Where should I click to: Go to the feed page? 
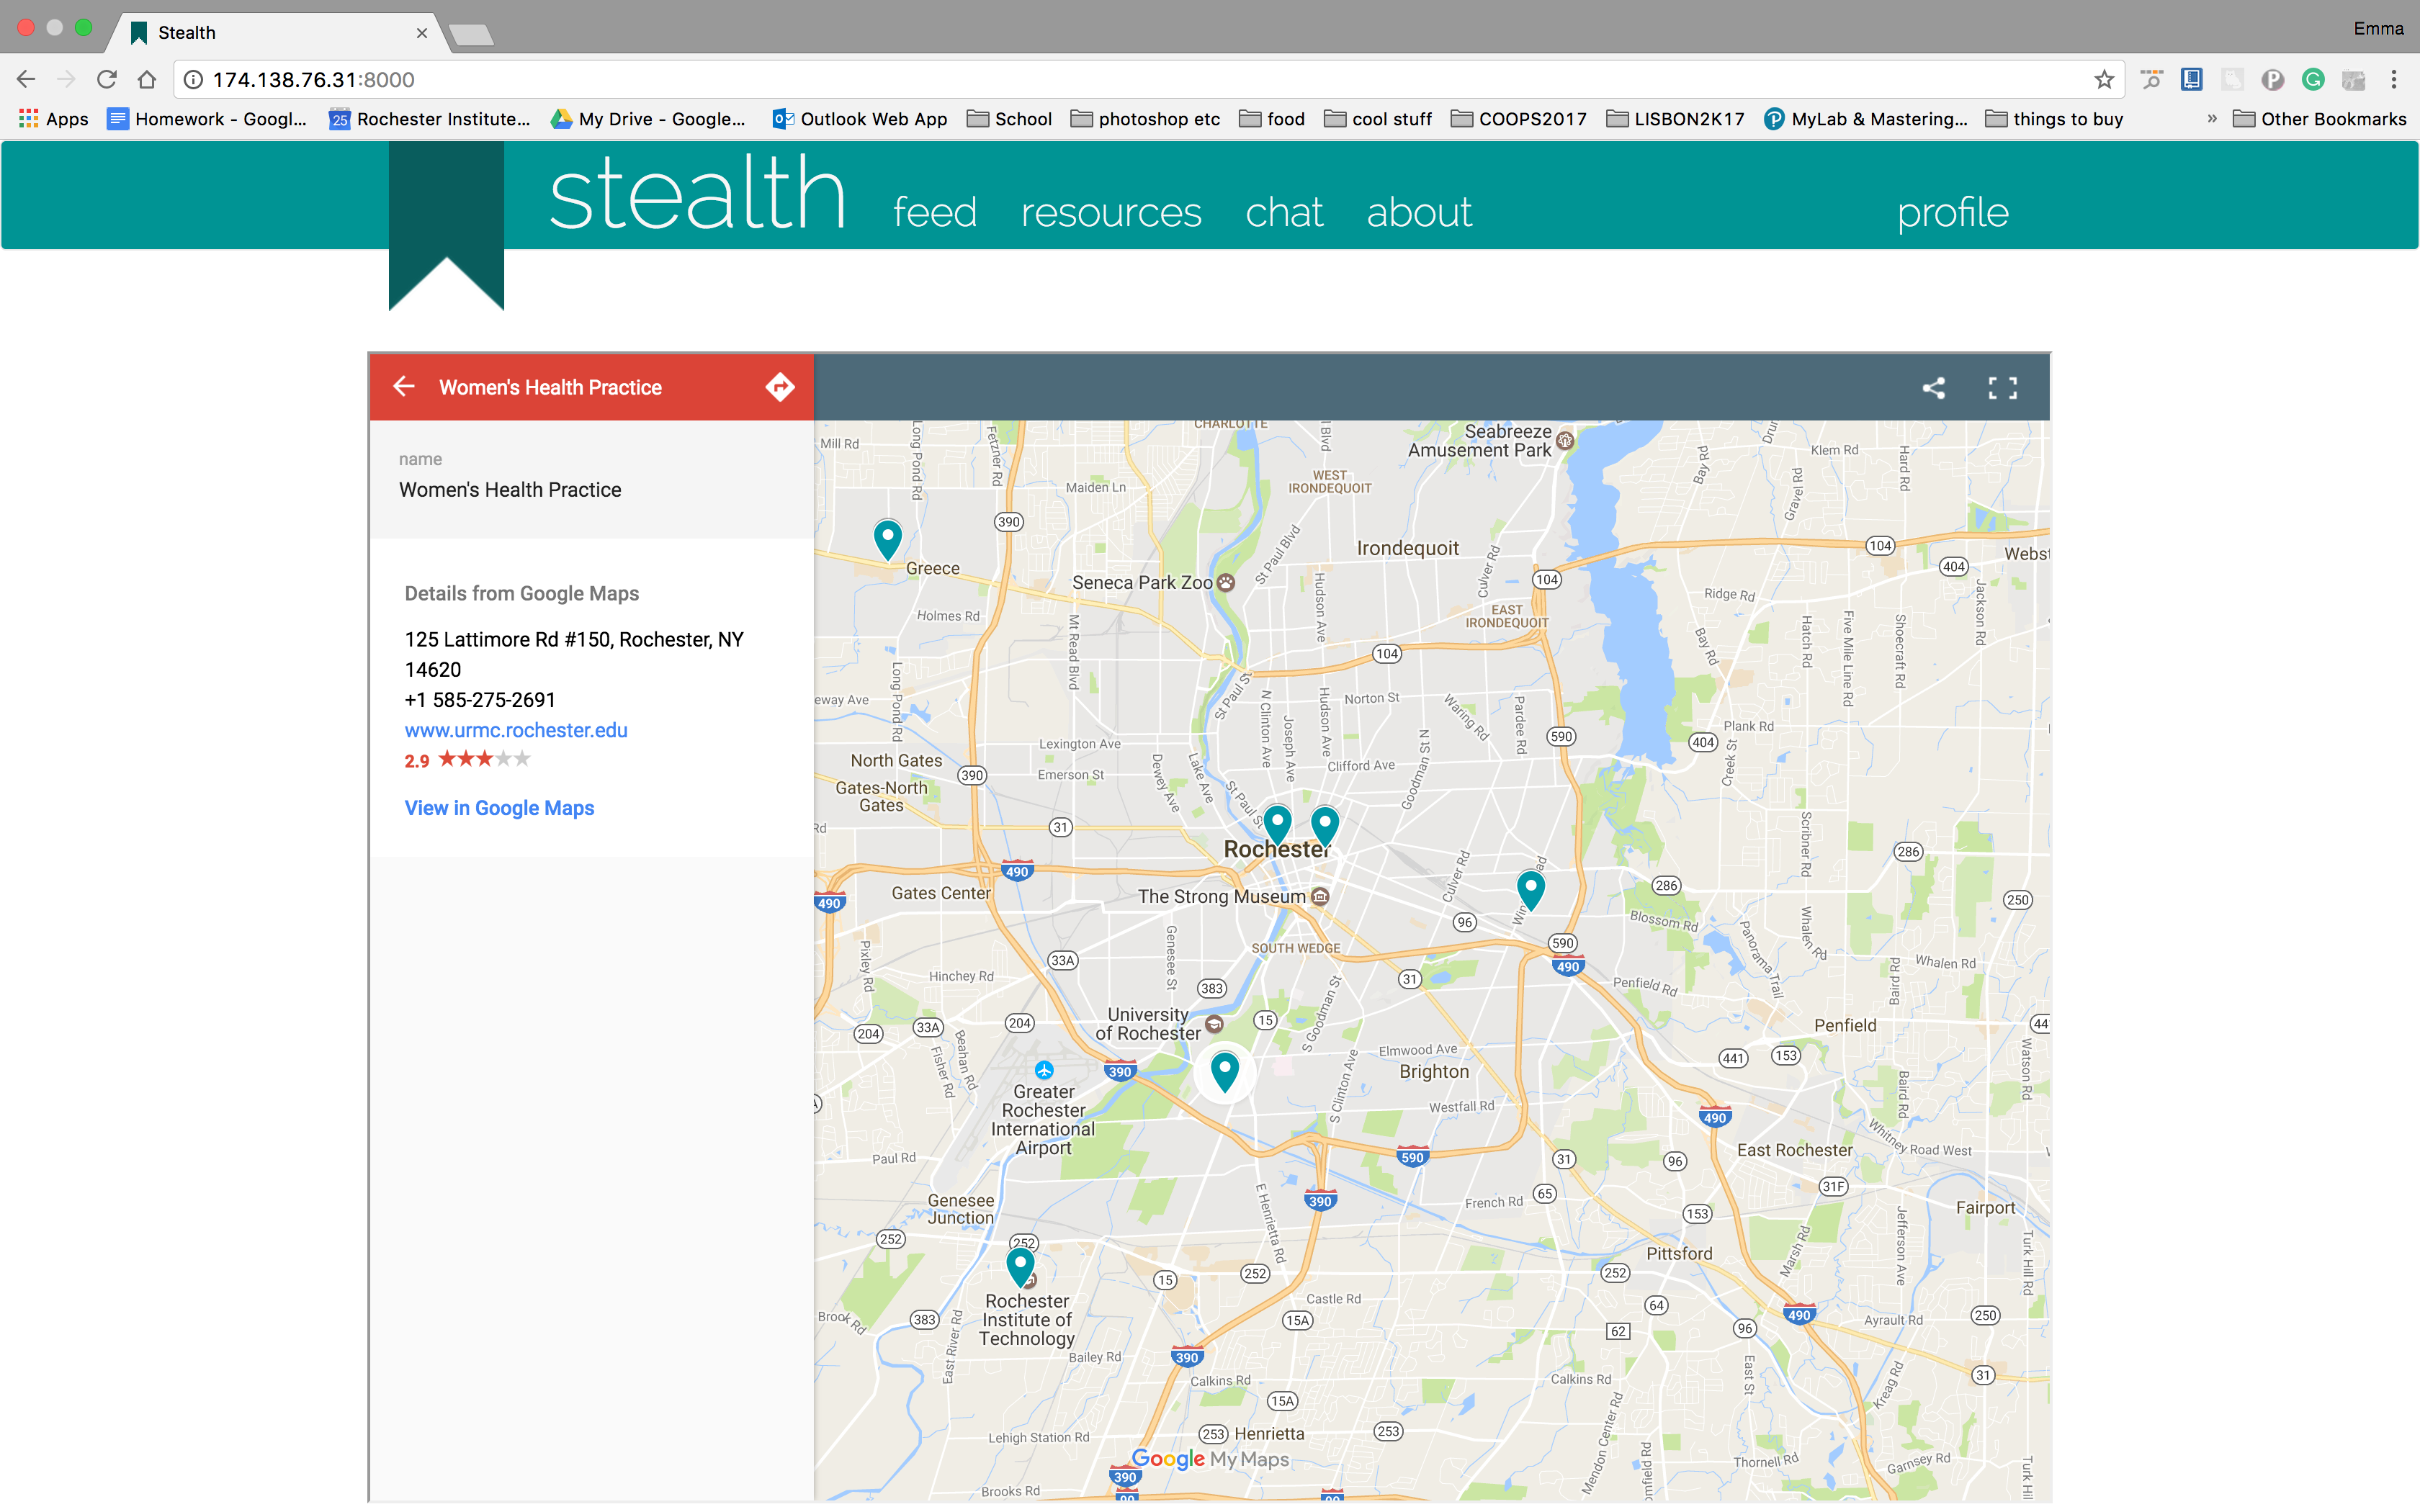[x=934, y=212]
